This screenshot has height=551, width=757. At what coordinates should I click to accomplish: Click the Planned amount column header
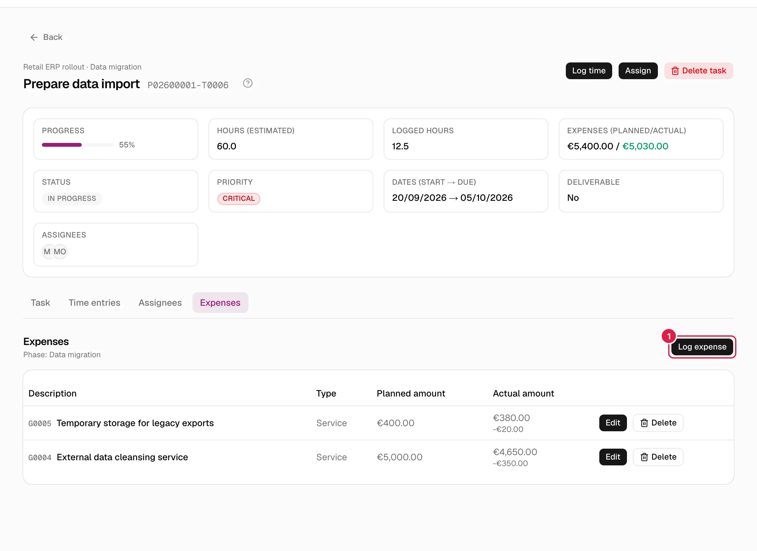[x=411, y=394]
